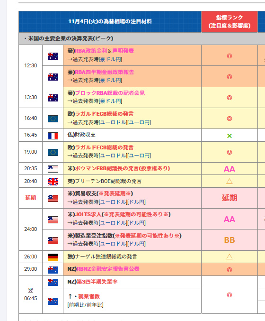Click Australia flag in RBA四半期金融政策報告 row

tap(53, 77)
